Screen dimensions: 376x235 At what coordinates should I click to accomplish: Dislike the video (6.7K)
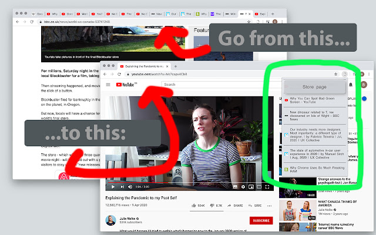coord(216,206)
